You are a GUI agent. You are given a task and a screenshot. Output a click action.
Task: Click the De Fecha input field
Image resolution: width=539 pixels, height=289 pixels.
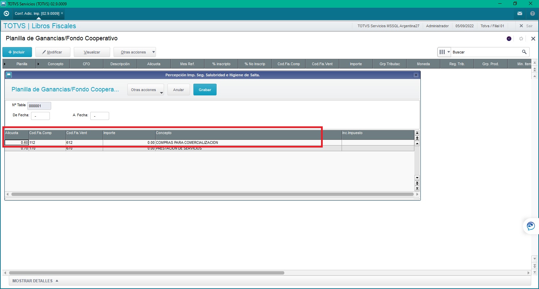[40, 116]
